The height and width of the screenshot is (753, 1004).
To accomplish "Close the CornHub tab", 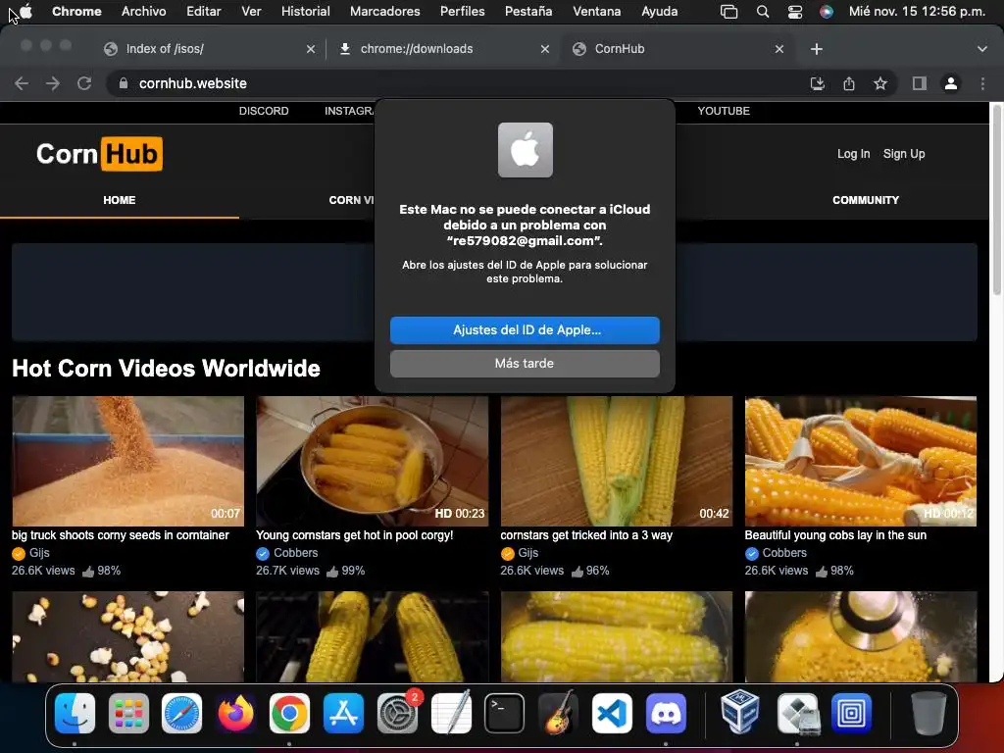I will tap(779, 49).
